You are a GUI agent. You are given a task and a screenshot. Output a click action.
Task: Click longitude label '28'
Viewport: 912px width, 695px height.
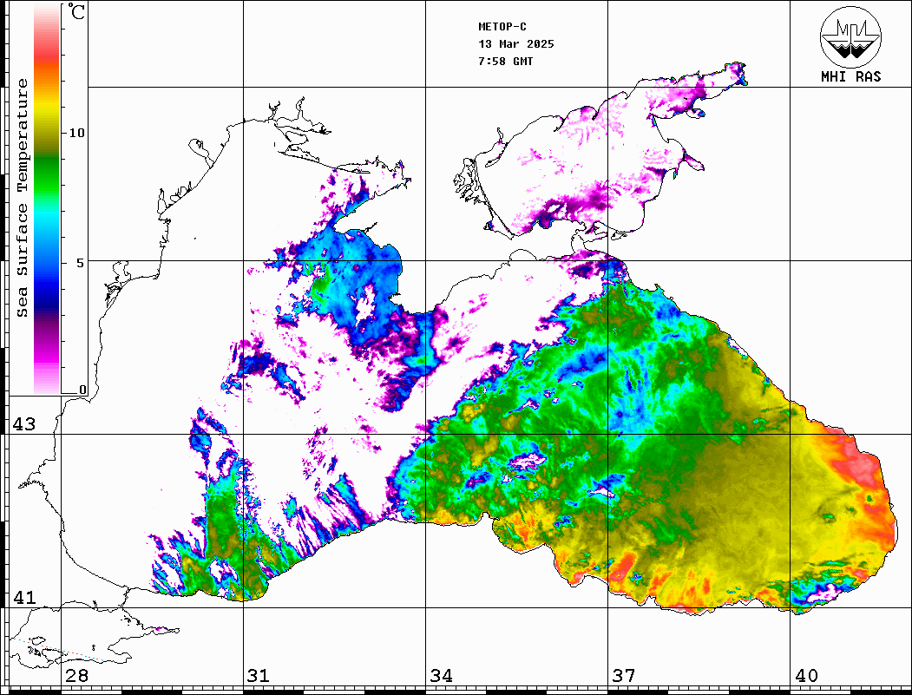click(x=76, y=675)
